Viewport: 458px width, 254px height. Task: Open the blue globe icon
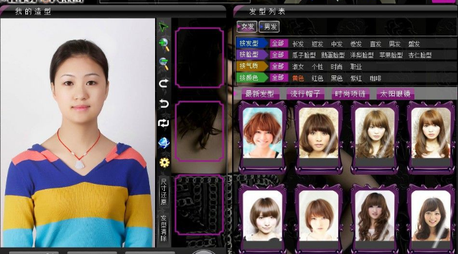164,143
